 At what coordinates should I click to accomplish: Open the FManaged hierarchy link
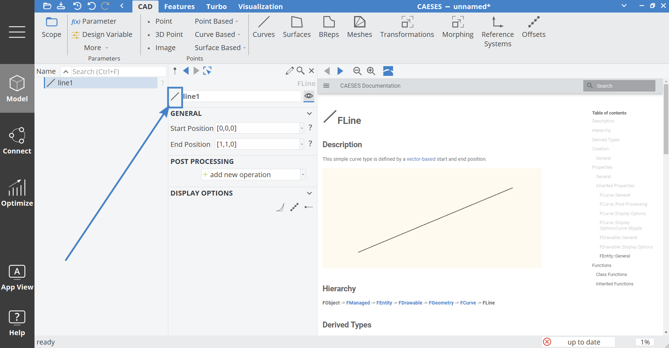[358, 303]
